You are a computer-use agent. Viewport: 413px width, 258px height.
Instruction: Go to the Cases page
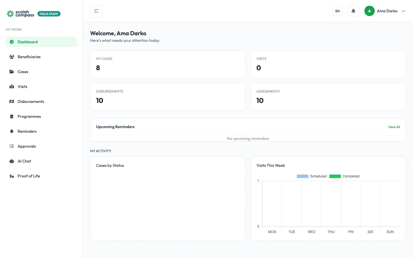click(41, 72)
